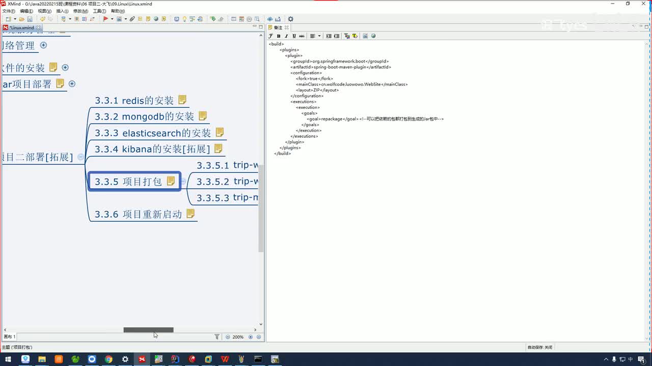
Task: Underline text in the notes editor
Action: pos(294,36)
